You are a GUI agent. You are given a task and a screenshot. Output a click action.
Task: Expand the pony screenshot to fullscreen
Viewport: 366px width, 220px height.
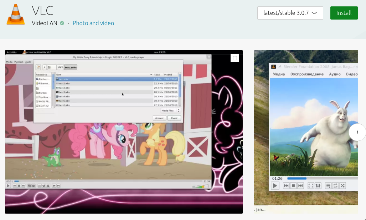[235, 58]
